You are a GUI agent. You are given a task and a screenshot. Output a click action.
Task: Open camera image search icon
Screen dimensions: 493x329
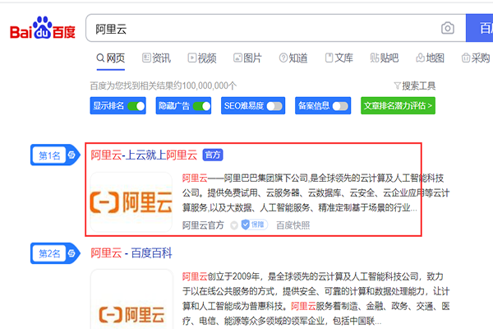point(448,28)
